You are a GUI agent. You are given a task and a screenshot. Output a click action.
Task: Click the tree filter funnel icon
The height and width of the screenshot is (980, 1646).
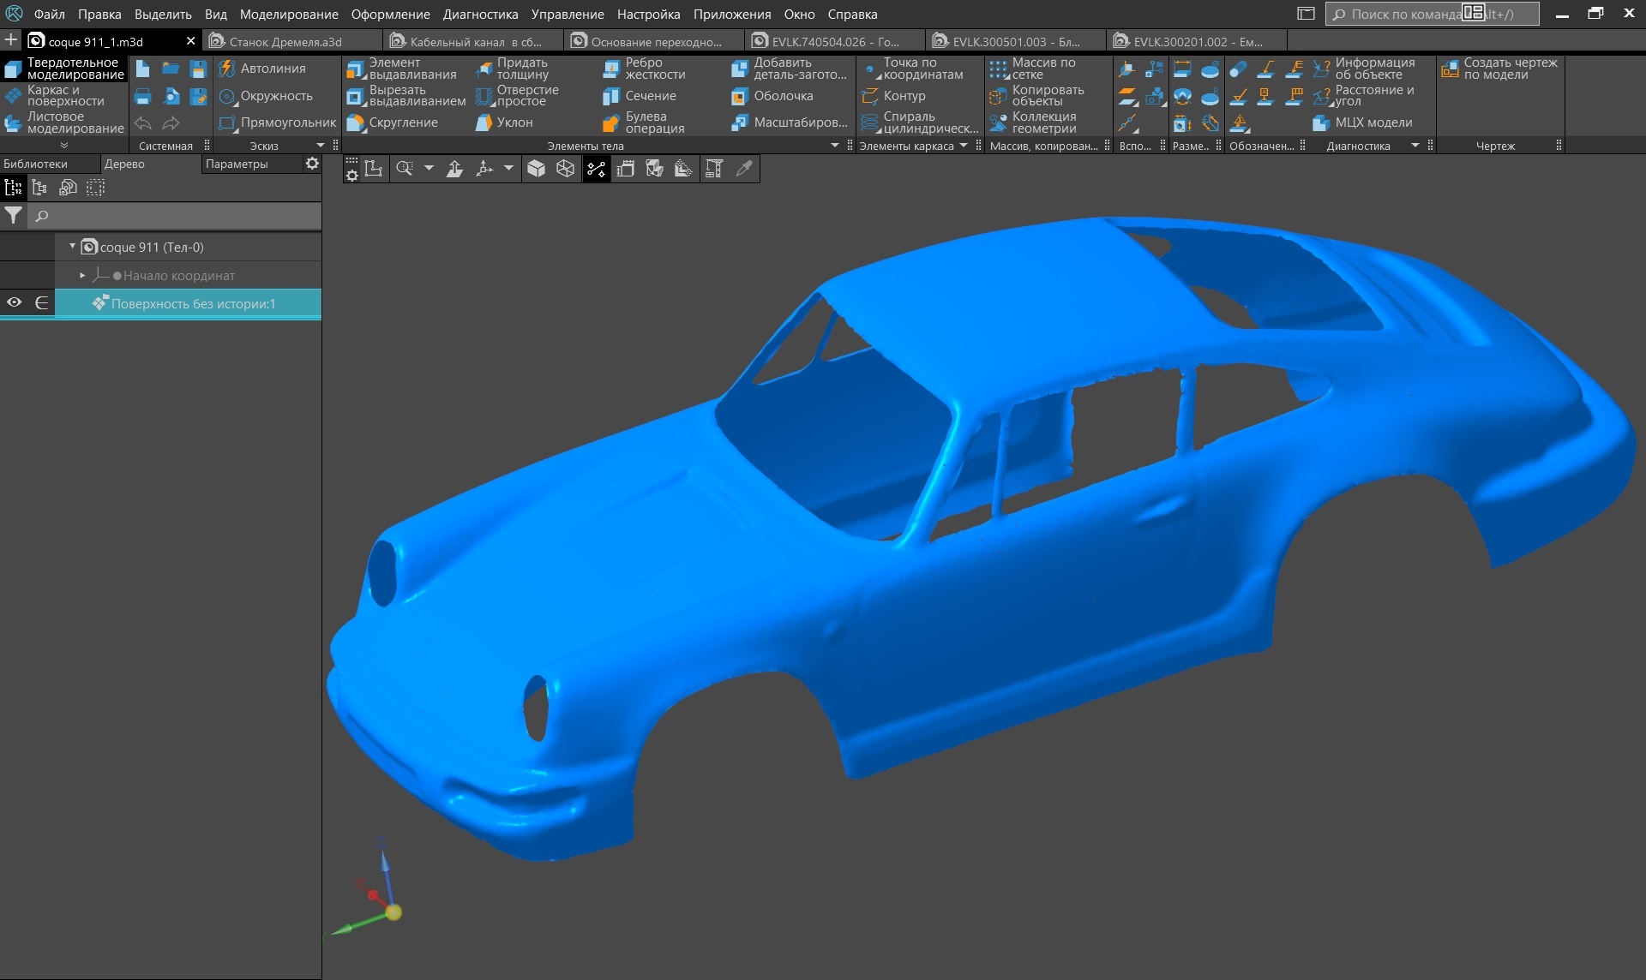[13, 216]
